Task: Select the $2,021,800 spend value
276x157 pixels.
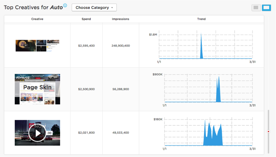Action: (x=86, y=133)
